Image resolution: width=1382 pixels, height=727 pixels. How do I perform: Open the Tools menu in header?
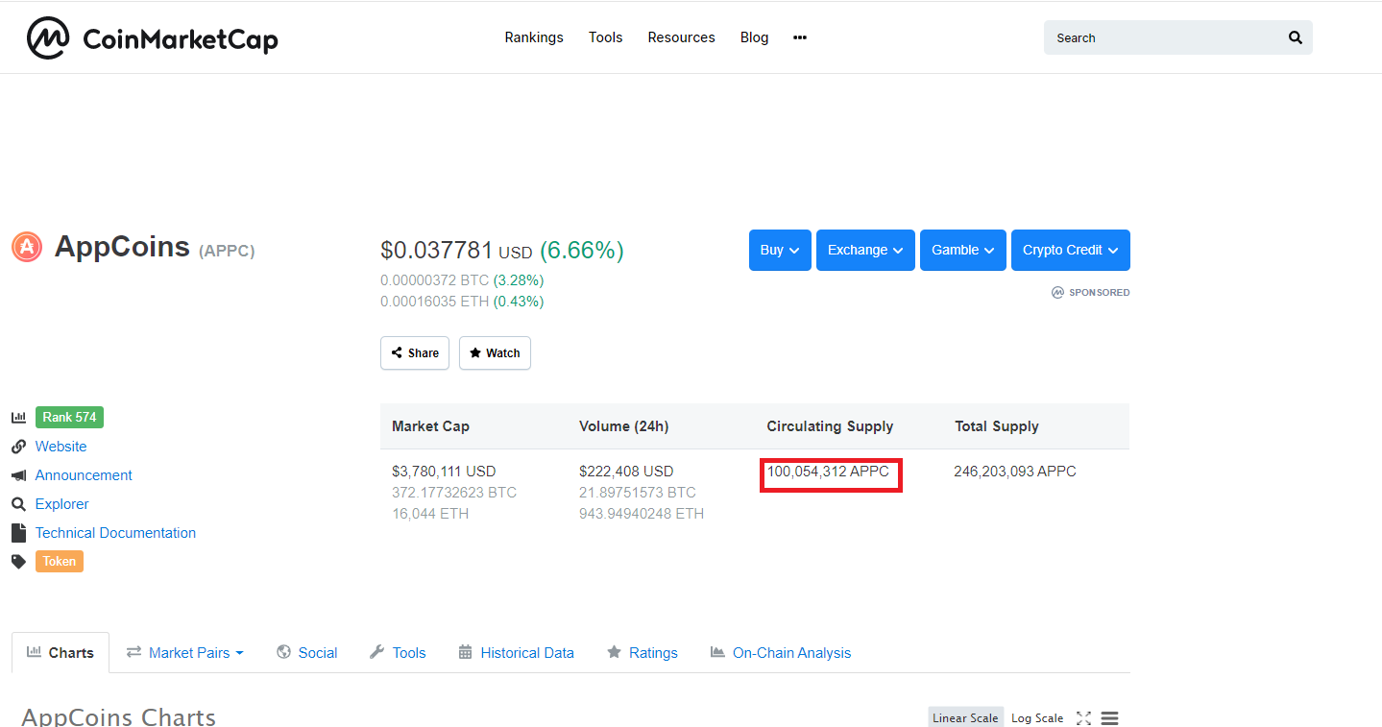606,37
